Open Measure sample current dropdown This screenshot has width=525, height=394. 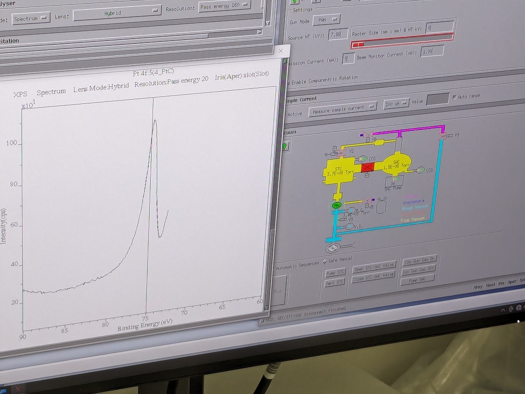(342, 109)
